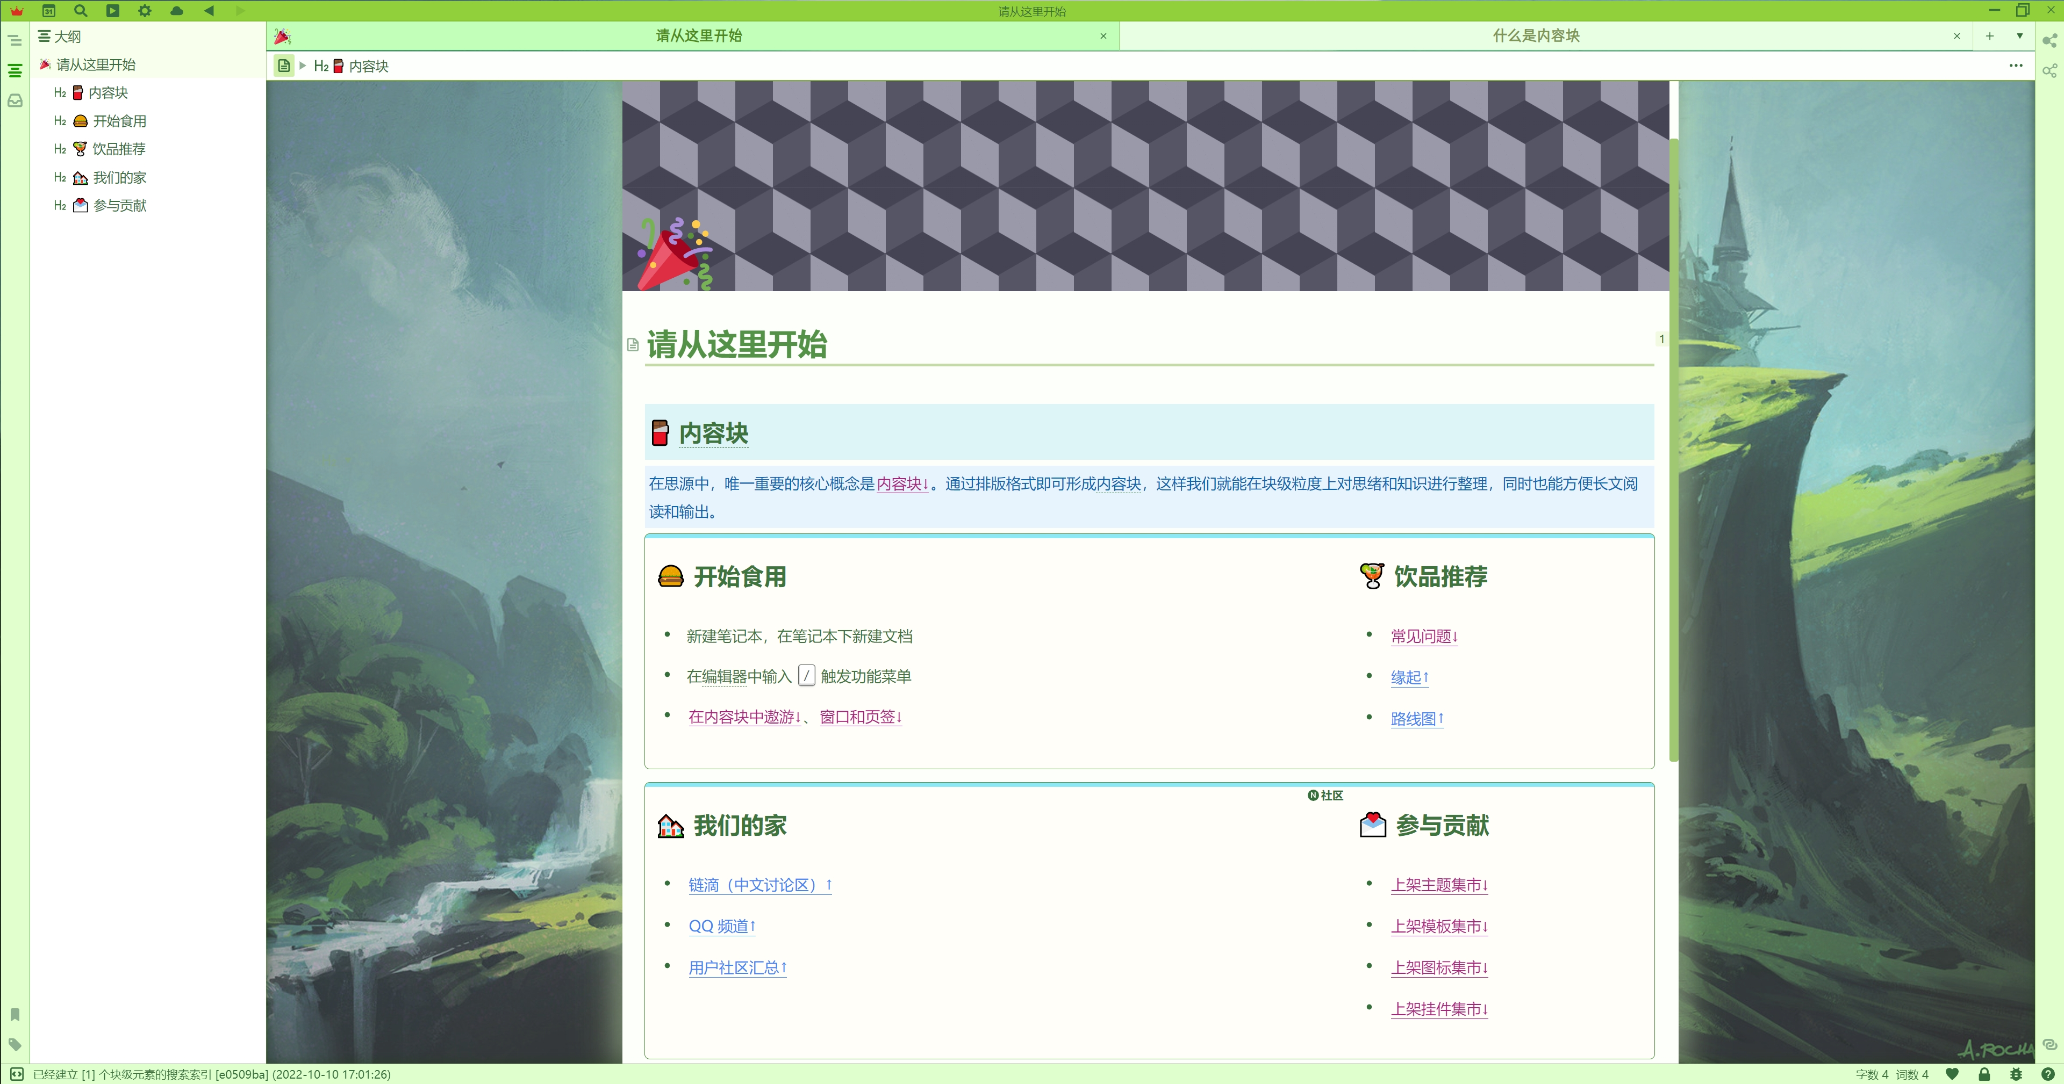Image resolution: width=2064 pixels, height=1084 pixels.
Task: Open the inbox icon in left dock
Action: pyautogui.click(x=15, y=101)
